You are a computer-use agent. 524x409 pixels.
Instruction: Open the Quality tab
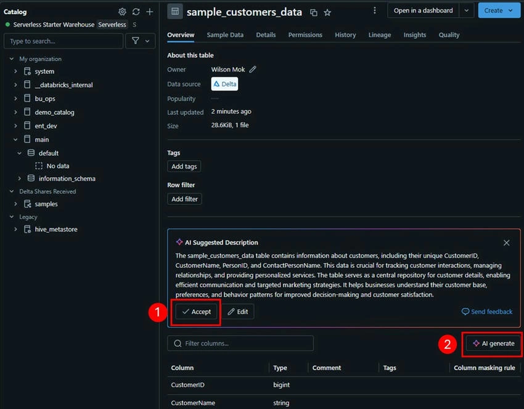tap(449, 34)
